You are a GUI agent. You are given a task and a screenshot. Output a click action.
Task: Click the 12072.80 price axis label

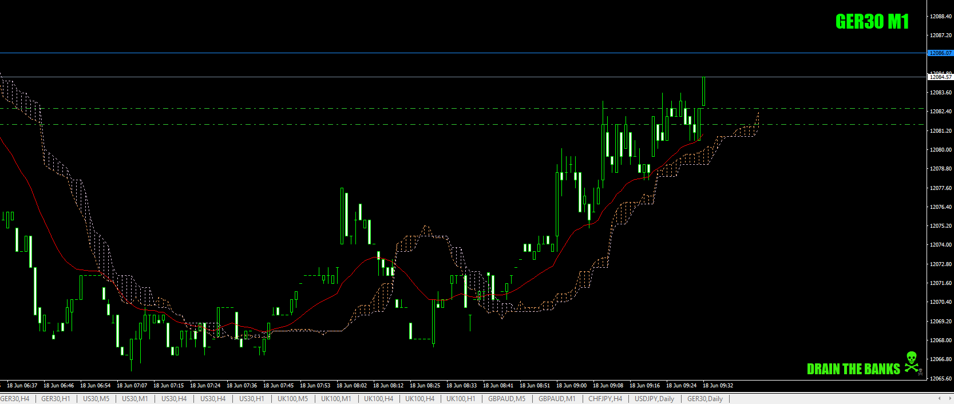[941, 264]
